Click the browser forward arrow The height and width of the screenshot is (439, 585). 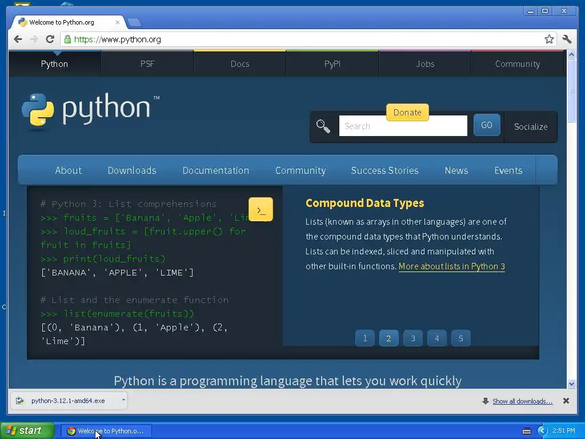point(34,39)
